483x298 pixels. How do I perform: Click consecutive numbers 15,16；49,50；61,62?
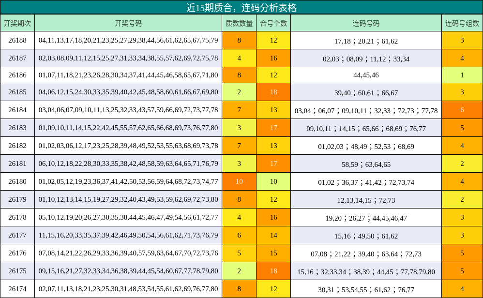(366, 236)
